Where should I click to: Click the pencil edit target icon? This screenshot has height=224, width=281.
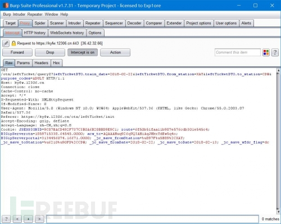click(x=6, y=43)
